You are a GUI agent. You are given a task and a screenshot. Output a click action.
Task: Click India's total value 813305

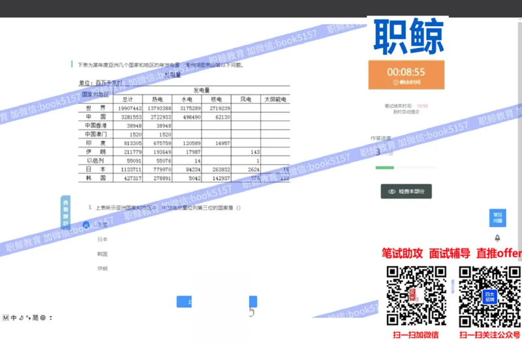click(x=133, y=143)
